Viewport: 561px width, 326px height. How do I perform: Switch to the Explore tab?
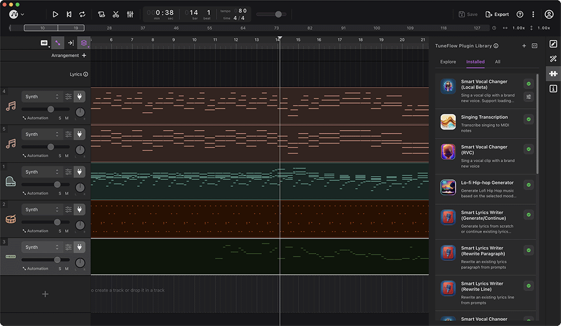click(x=448, y=62)
